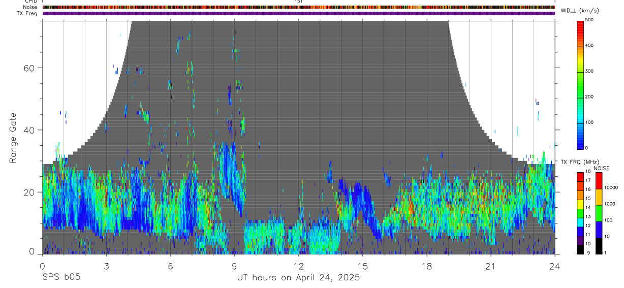Viewport: 624px width, 288px height.
Task: Click the 3 UT hour tick label
Action: coord(106,267)
